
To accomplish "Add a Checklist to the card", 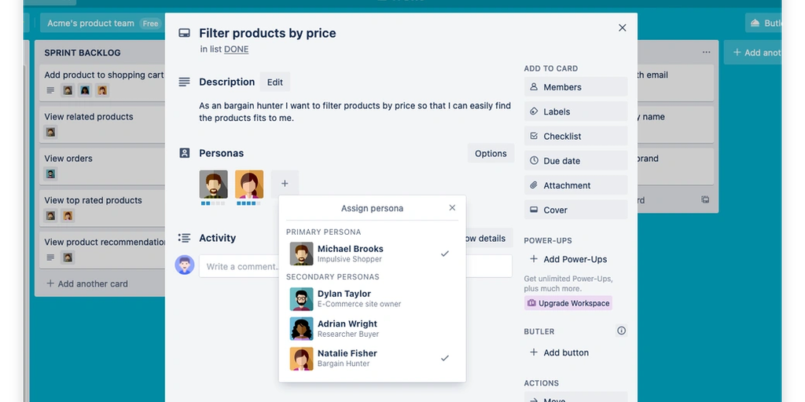I will pyautogui.click(x=575, y=136).
